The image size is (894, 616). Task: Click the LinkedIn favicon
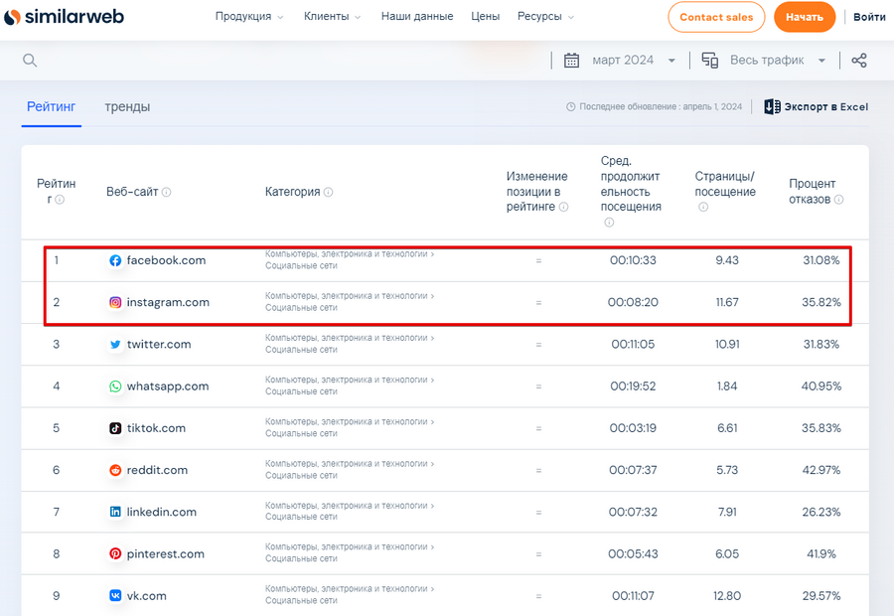coord(115,513)
